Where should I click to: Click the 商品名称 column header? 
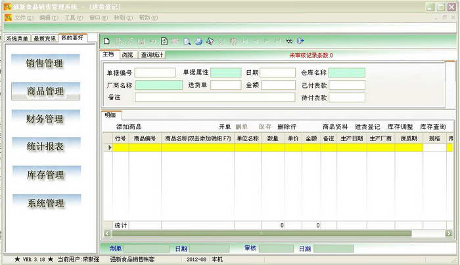coord(198,138)
